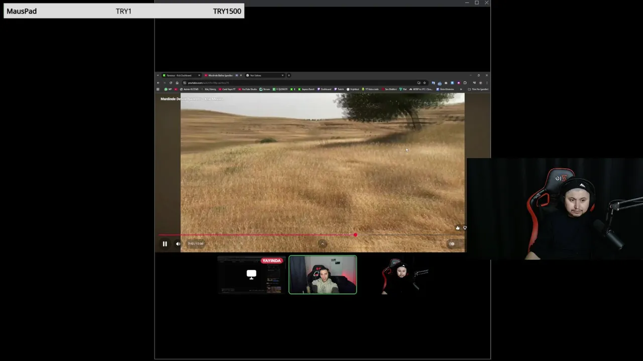
Task: Open the Tüm Yer İşaretleri folder
Action: (x=478, y=89)
